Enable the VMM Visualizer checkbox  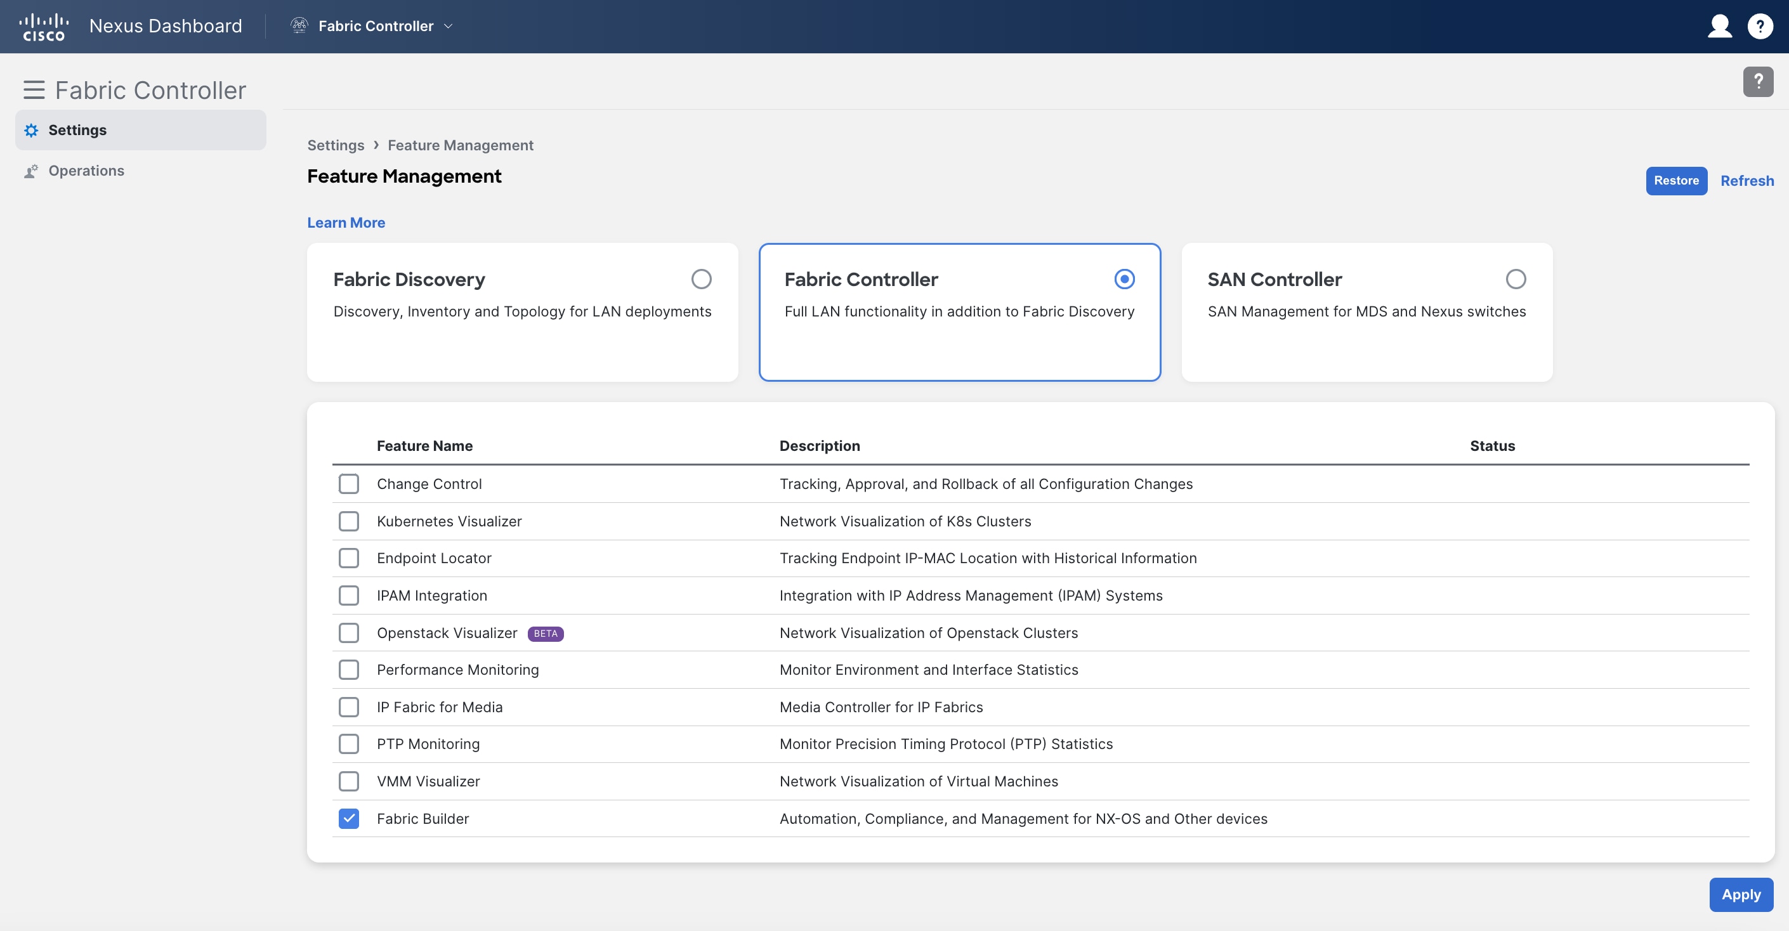pos(349,782)
